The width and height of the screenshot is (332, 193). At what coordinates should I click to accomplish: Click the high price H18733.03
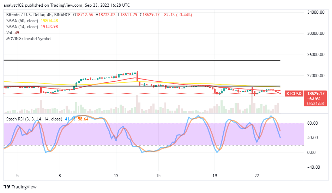[x=105, y=15]
